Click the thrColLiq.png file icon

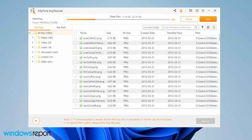point(81,67)
